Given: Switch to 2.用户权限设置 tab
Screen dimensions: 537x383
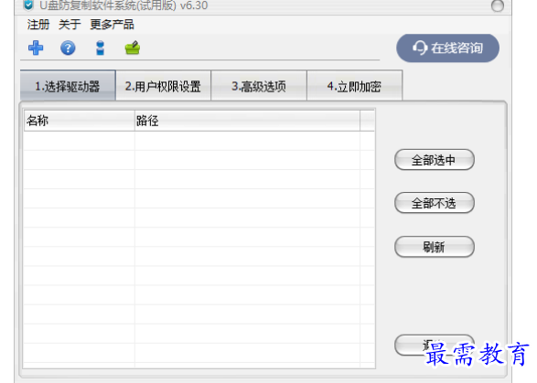Looking at the screenshot, I should click(x=164, y=86).
